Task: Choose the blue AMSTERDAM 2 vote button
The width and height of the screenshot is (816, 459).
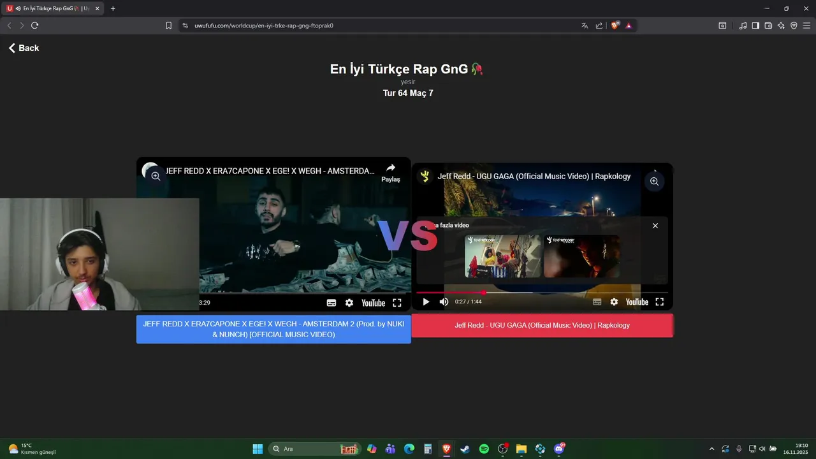Action: [x=273, y=329]
